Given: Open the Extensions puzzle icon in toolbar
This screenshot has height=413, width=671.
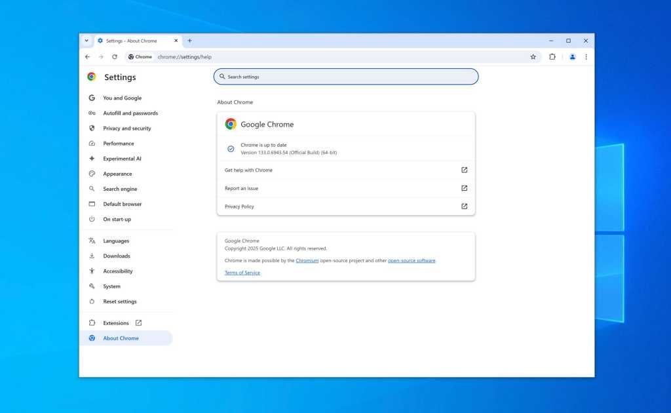Looking at the screenshot, I should click(x=552, y=57).
